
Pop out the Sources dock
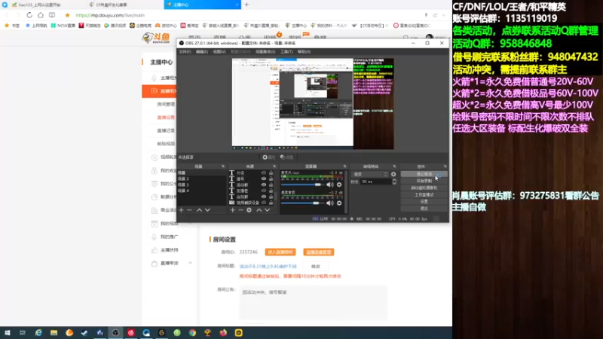[274, 166]
